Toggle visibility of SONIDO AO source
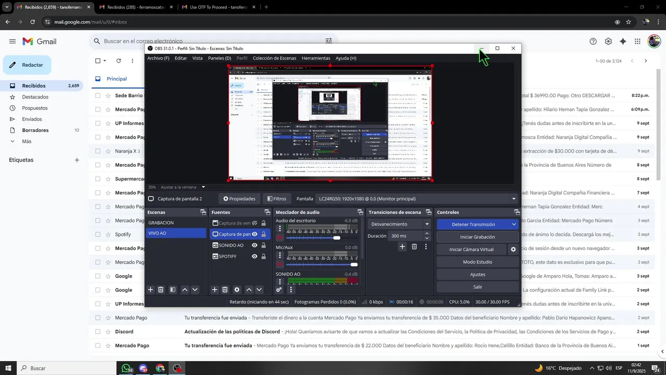 tap(255, 245)
